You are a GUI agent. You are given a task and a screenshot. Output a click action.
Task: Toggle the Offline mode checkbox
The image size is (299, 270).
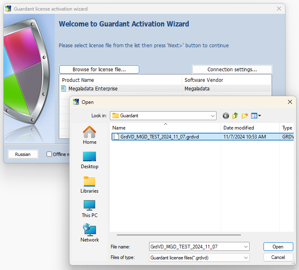[49, 154]
